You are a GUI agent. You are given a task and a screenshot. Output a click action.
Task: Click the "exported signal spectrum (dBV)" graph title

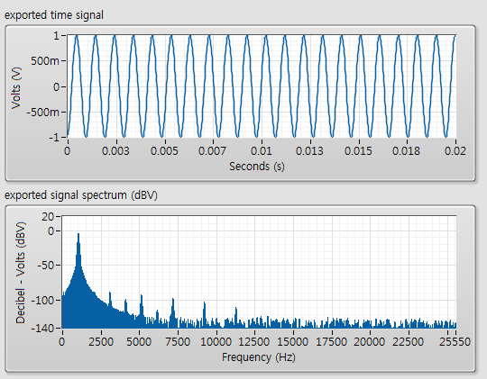pos(81,195)
